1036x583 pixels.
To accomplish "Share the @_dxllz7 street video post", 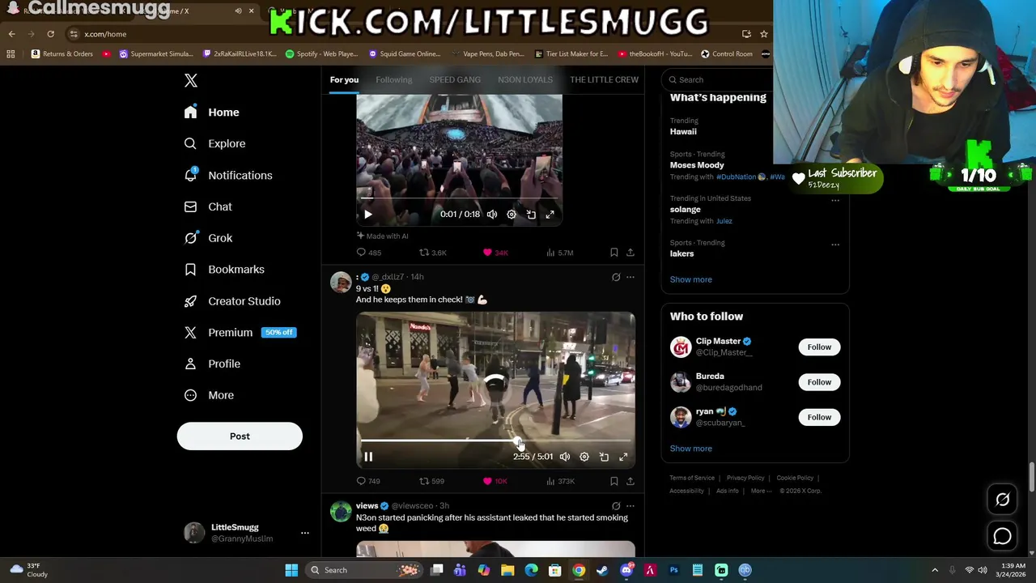I will tap(631, 481).
